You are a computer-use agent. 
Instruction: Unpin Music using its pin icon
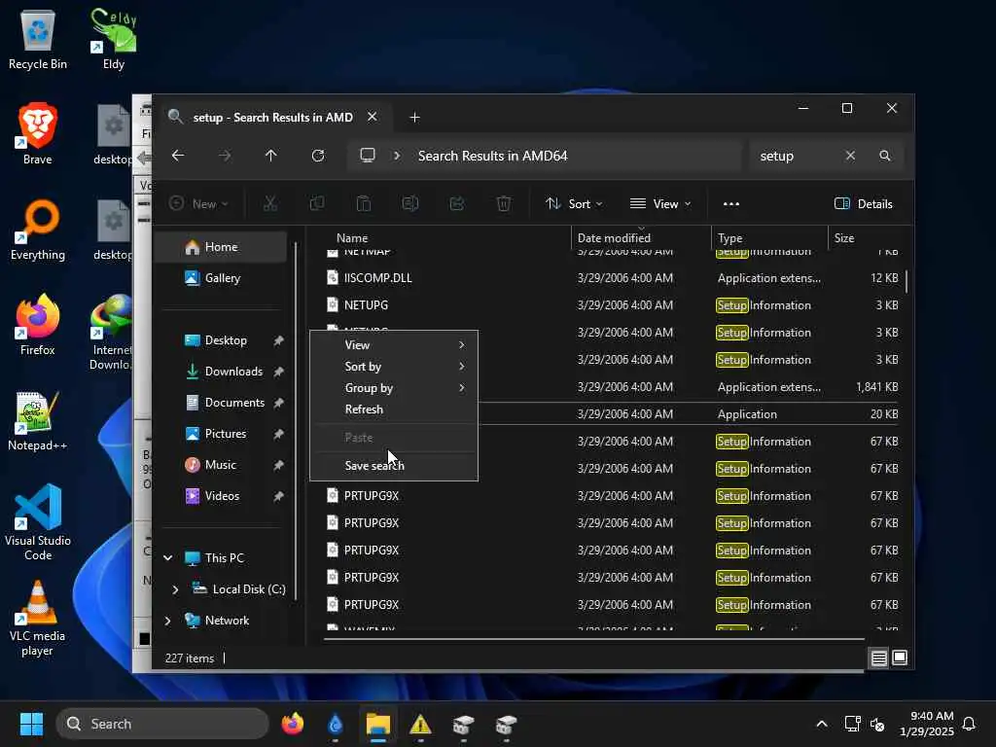(278, 466)
